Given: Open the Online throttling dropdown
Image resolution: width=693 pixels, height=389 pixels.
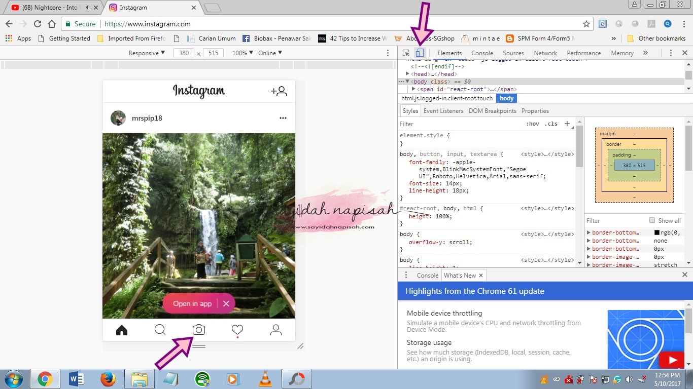Looking at the screenshot, I should click(x=270, y=53).
